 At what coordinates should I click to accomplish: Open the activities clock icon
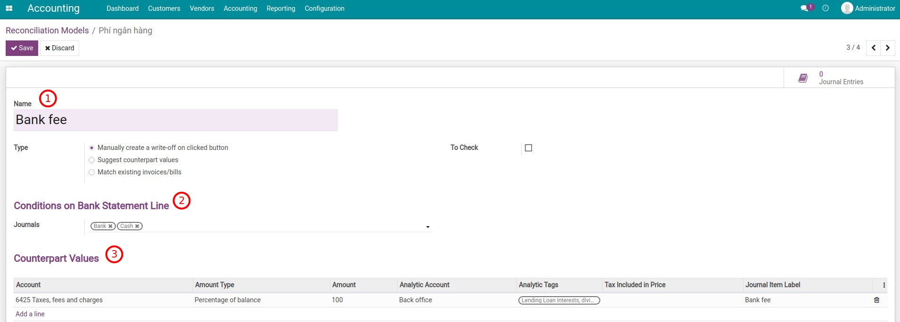(826, 8)
